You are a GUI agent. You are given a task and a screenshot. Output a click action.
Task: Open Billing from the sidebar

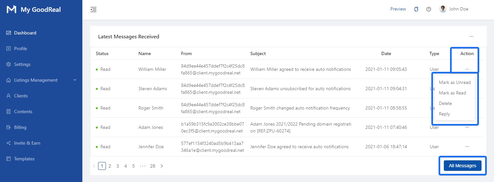click(x=20, y=127)
